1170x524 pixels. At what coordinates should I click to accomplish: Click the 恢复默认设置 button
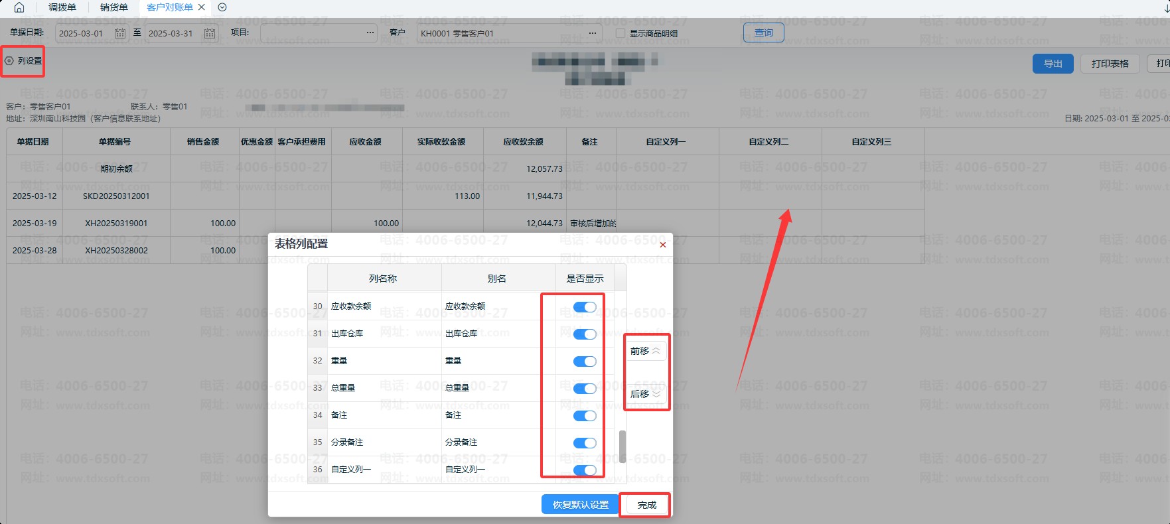click(580, 505)
